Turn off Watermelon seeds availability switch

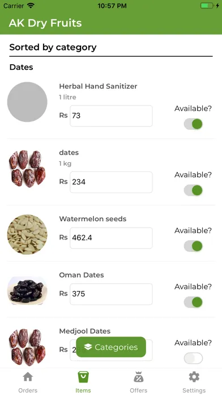(x=193, y=246)
